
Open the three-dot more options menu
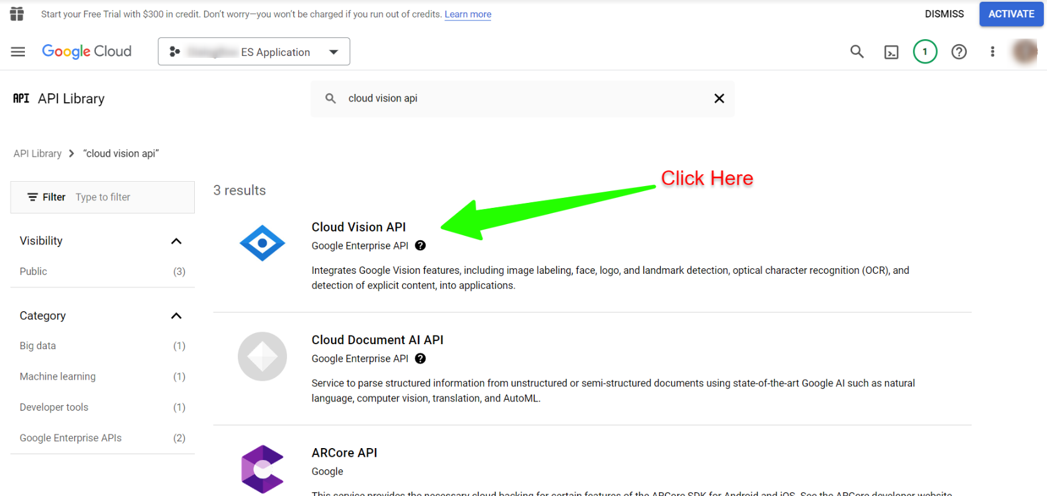point(992,52)
